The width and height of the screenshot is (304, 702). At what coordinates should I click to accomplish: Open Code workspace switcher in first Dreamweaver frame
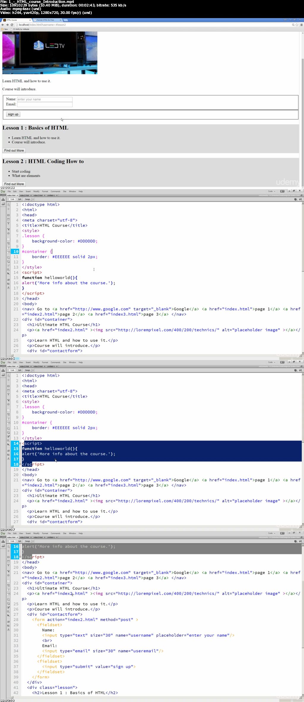tap(271, 191)
